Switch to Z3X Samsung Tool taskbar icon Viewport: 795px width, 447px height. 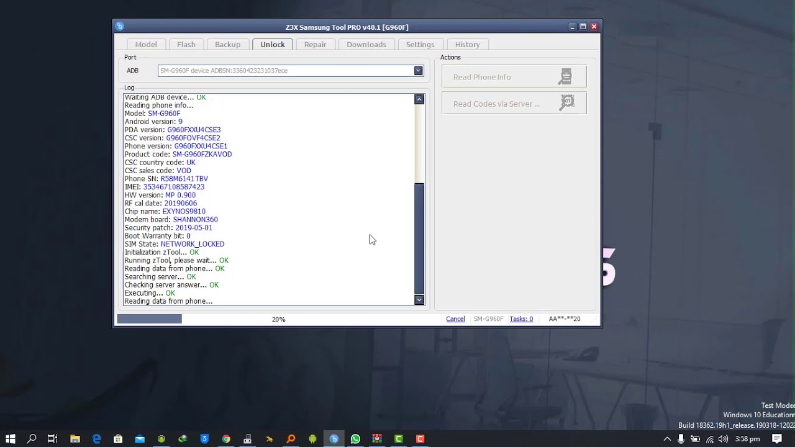point(334,439)
